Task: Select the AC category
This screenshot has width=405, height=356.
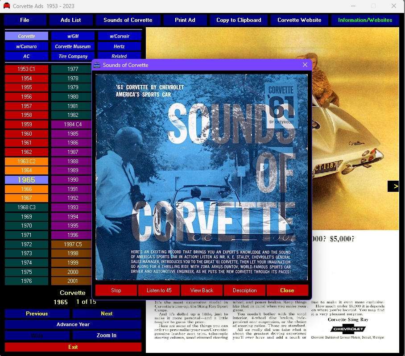Action: 26,56
